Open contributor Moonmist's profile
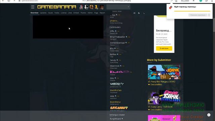 pos(115,66)
